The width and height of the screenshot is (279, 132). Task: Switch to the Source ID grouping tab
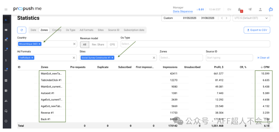click(114, 30)
